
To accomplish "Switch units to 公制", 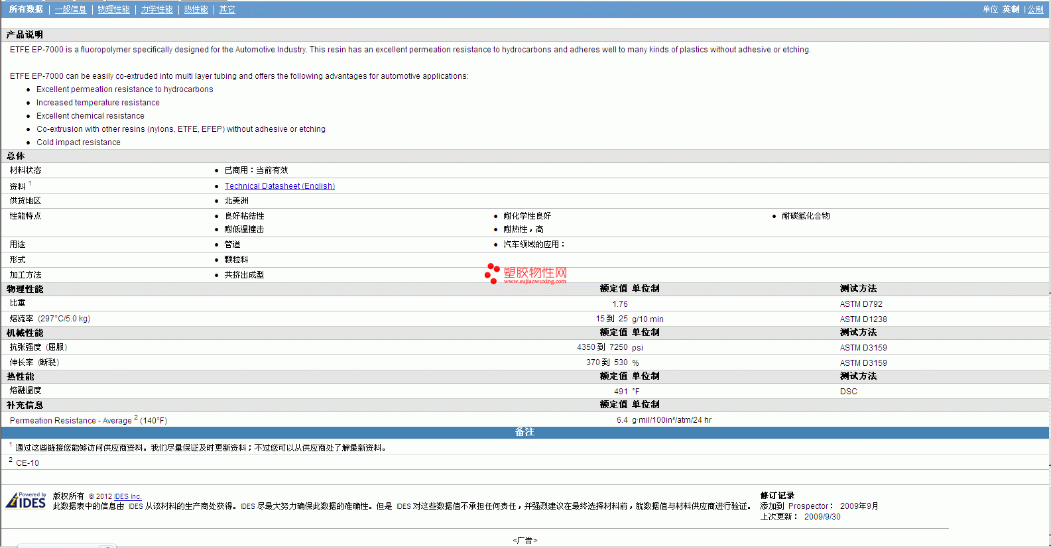I will coord(1035,9).
